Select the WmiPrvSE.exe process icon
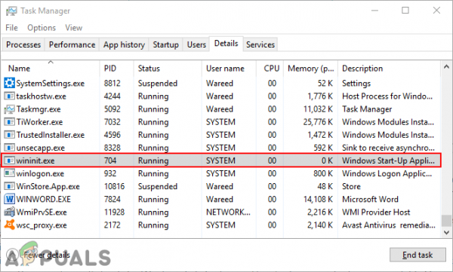The height and width of the screenshot is (272, 453). click(x=9, y=212)
